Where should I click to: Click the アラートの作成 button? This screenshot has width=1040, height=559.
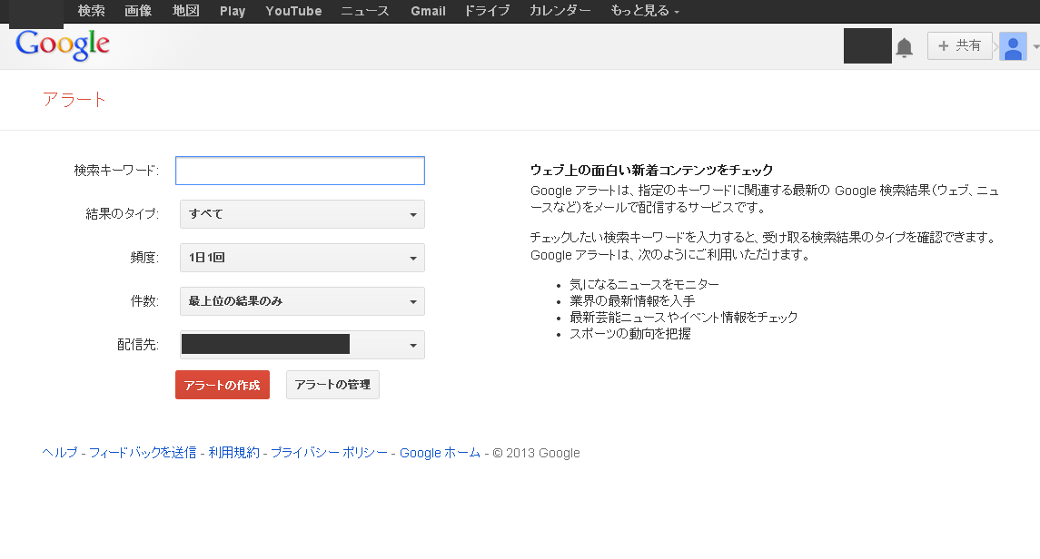tap(223, 385)
